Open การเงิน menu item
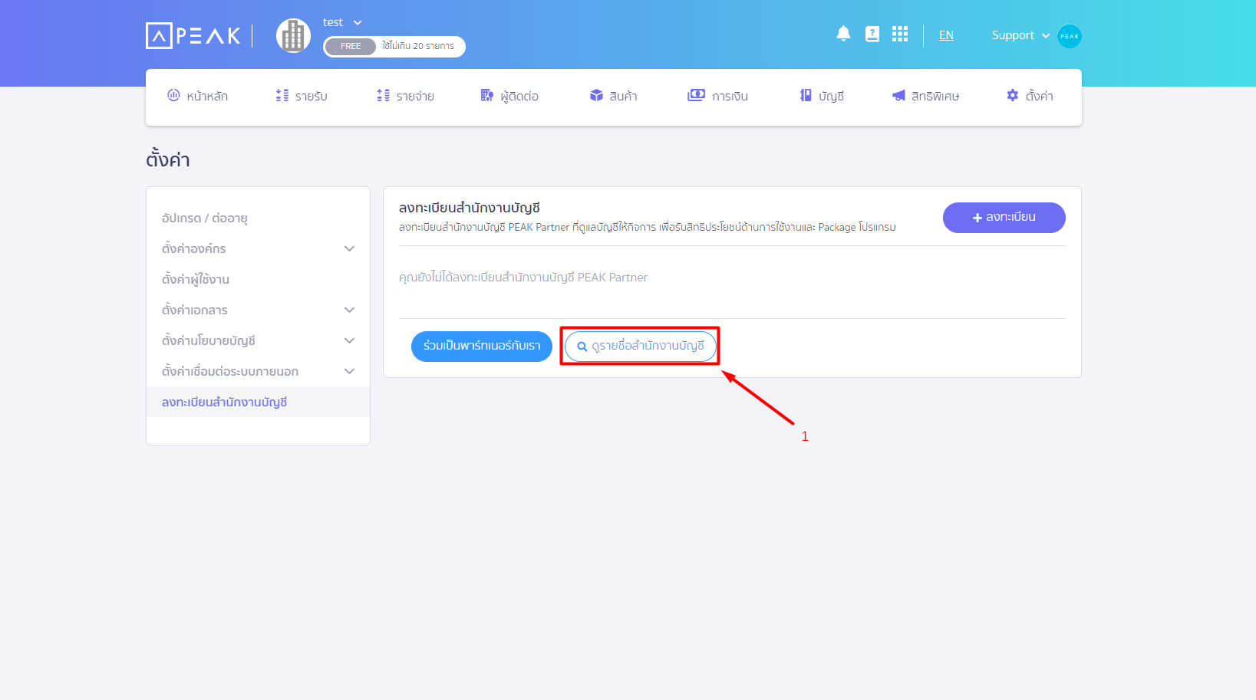The image size is (1256, 700). click(717, 96)
